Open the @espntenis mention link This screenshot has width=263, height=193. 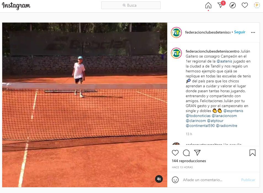coord(233,111)
